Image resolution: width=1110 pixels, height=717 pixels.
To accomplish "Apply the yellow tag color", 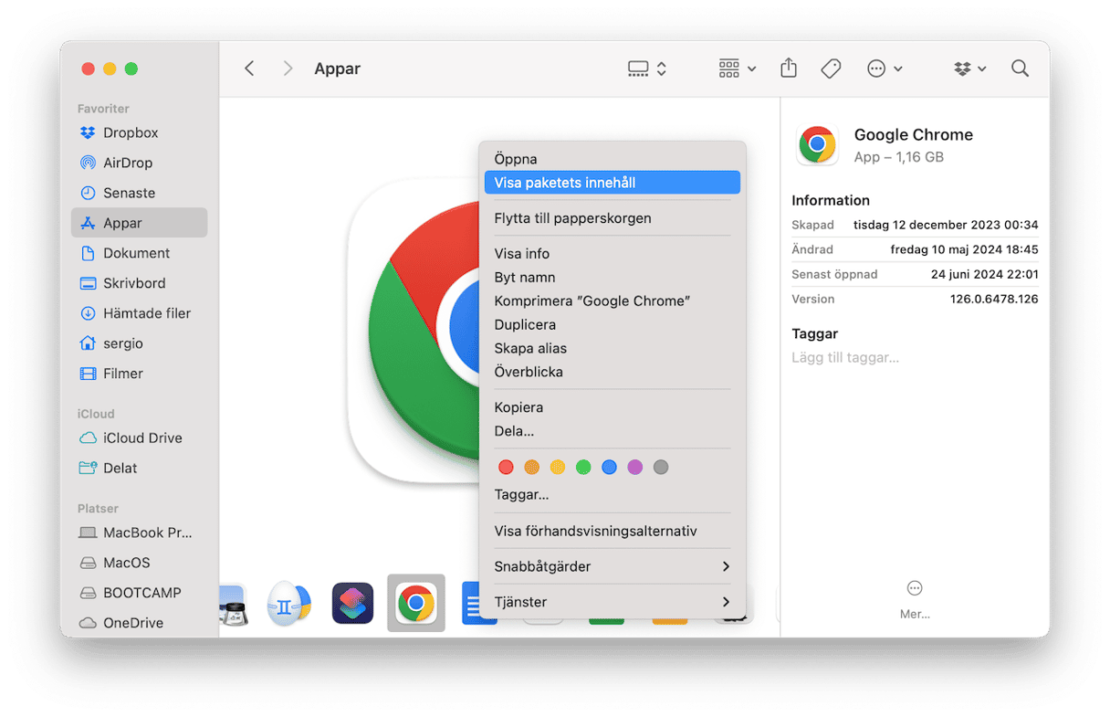I will click(558, 468).
